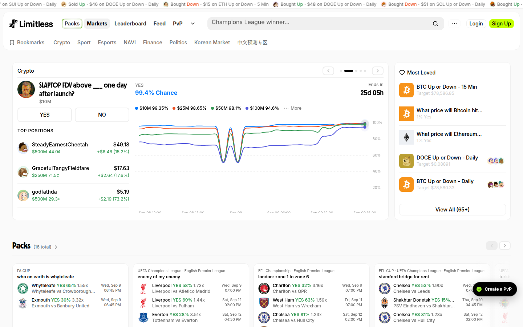Open pack 'stamford bridge for rent'
The image size is (523, 327).
pyautogui.click(x=404, y=277)
